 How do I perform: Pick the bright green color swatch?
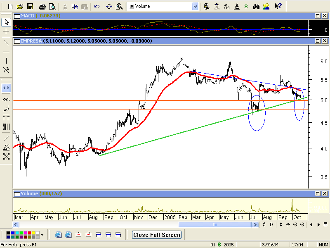(21, 233)
